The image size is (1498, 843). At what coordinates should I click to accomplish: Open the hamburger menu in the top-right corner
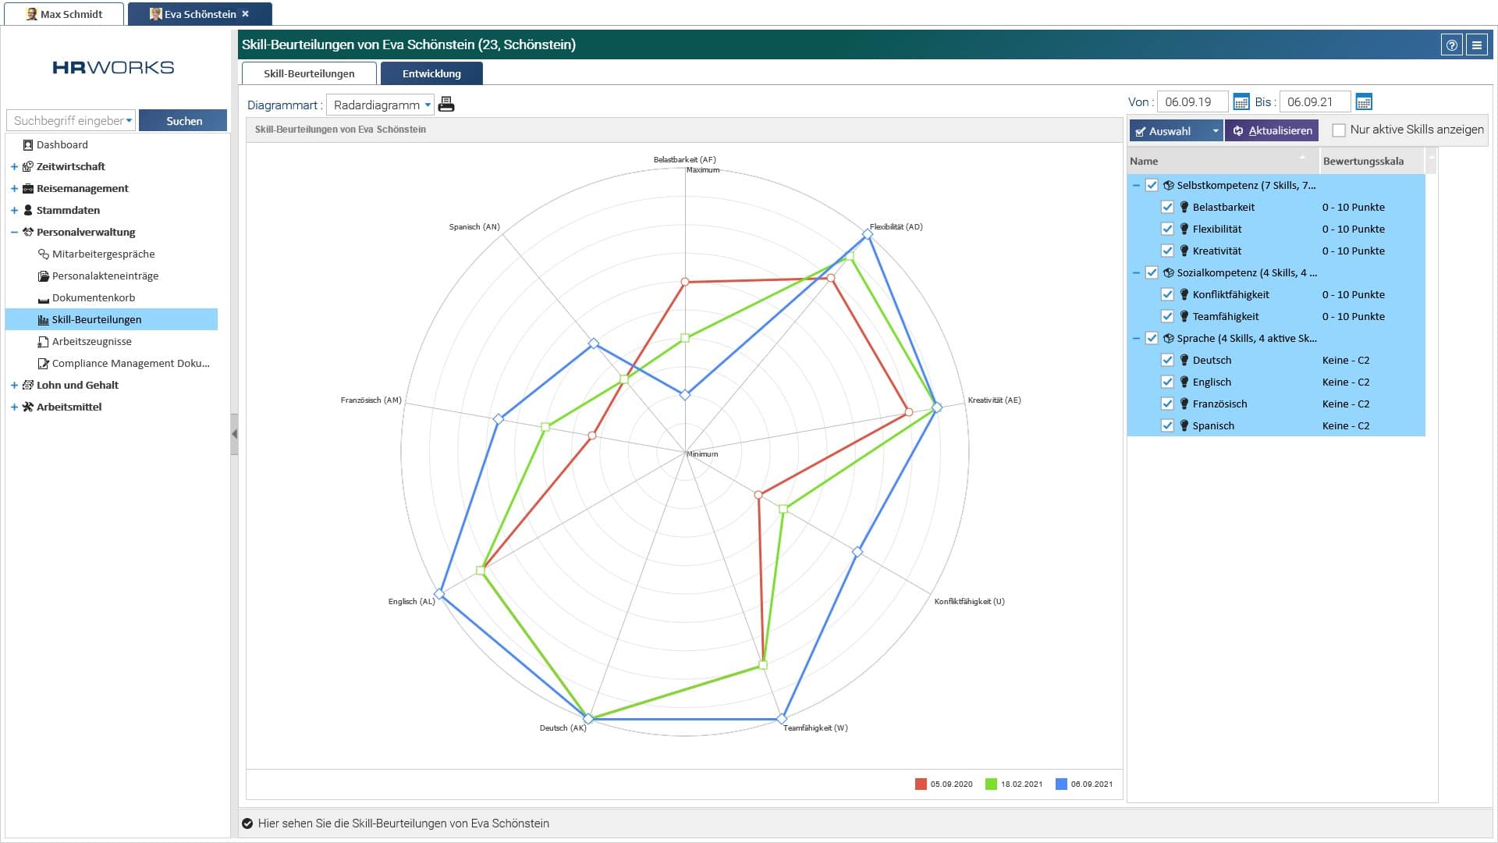click(x=1475, y=44)
